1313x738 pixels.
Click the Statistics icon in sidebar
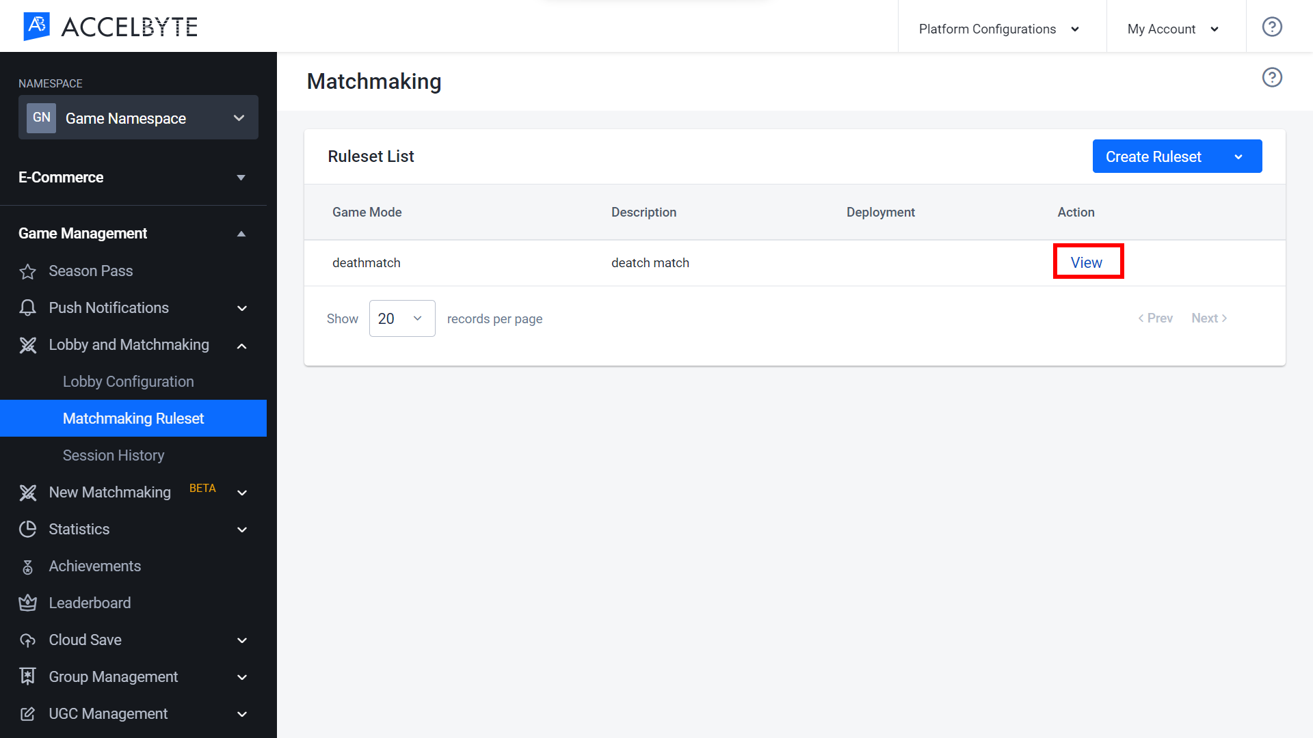(x=28, y=529)
